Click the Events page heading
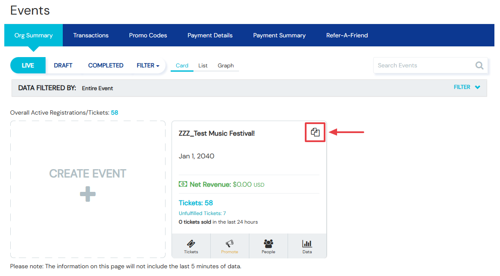 30,10
